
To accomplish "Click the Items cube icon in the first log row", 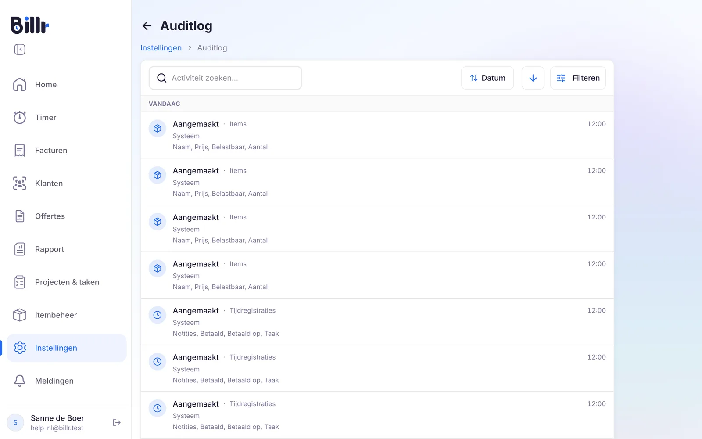I will tap(158, 129).
